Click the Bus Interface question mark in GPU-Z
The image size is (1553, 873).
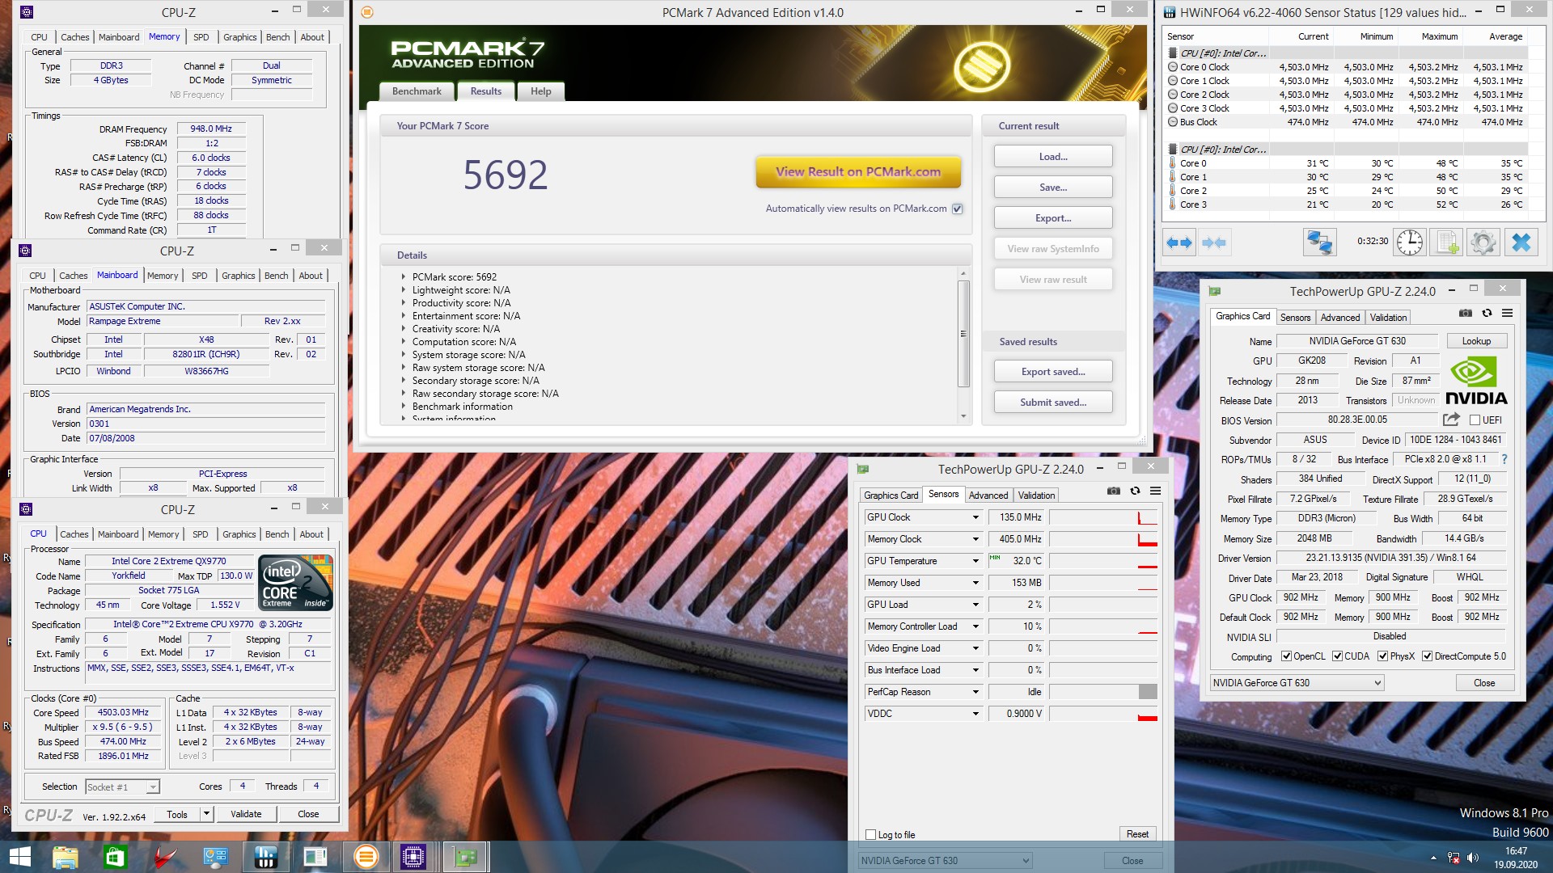(x=1504, y=459)
